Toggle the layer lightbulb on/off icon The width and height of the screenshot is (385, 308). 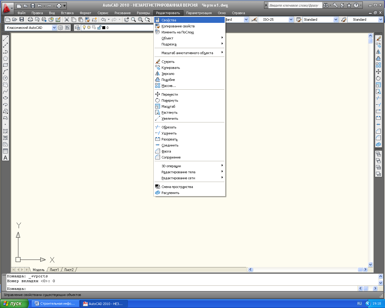[84, 27]
